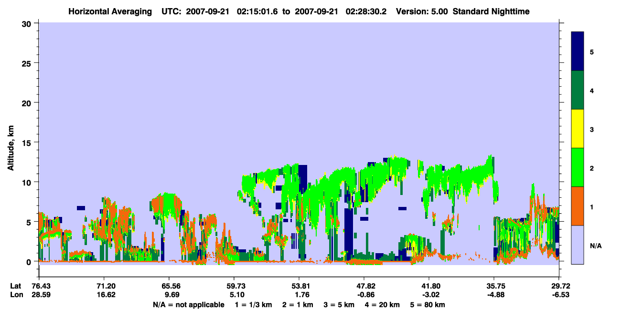This screenshot has height=318, width=621.
Task: Click the orange colorbar segment labeled 1
Action: click(x=578, y=205)
